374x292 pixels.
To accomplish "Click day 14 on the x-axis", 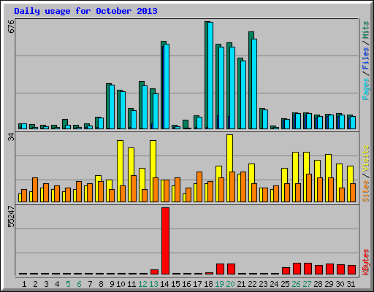I will pos(164,284).
